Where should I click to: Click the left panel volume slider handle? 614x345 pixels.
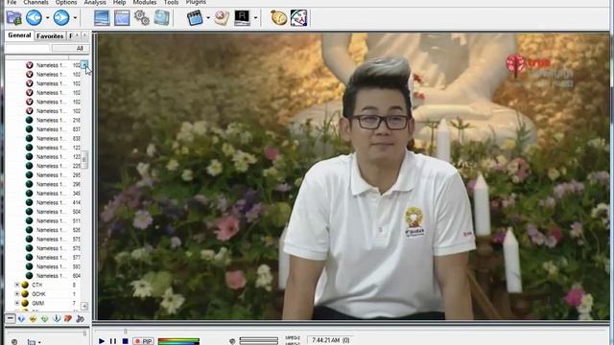[x=84, y=333]
